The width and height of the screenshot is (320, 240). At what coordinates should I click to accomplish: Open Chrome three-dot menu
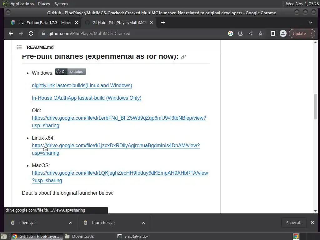click(311, 33)
